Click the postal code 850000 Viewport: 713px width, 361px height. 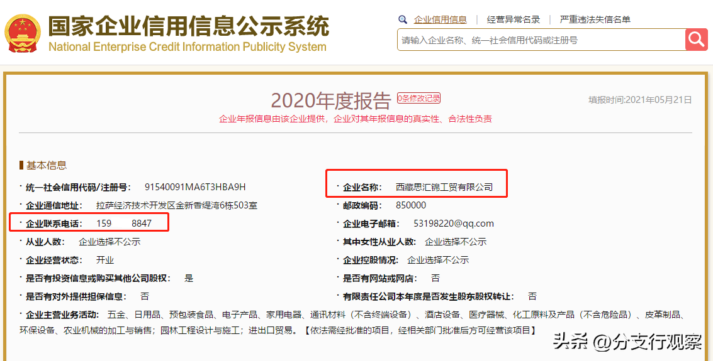point(411,205)
